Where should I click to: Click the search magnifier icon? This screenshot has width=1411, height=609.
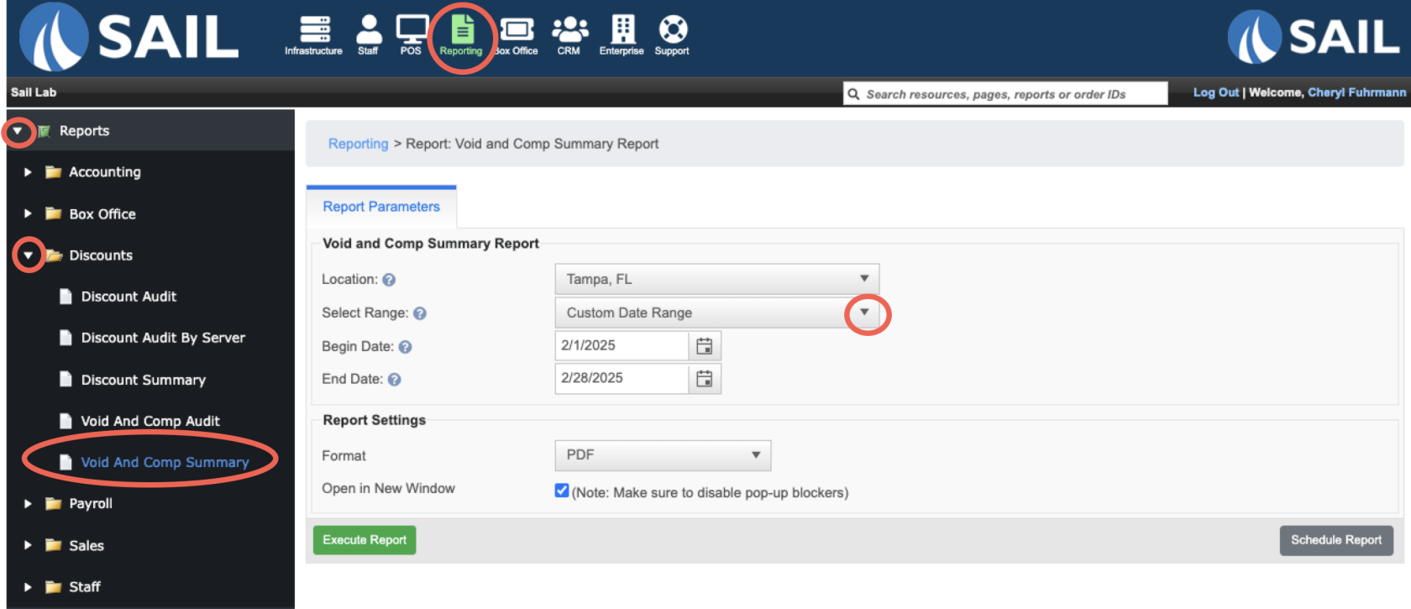point(853,94)
